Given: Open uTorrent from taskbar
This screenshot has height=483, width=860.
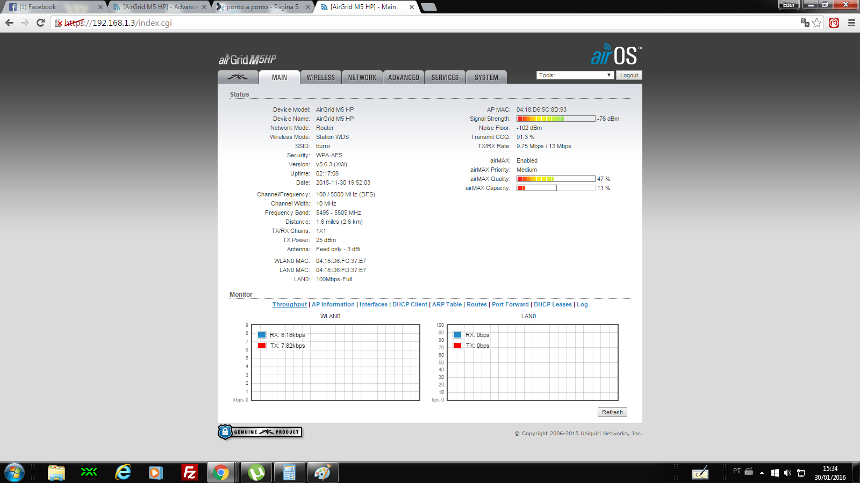Looking at the screenshot, I should click(256, 473).
